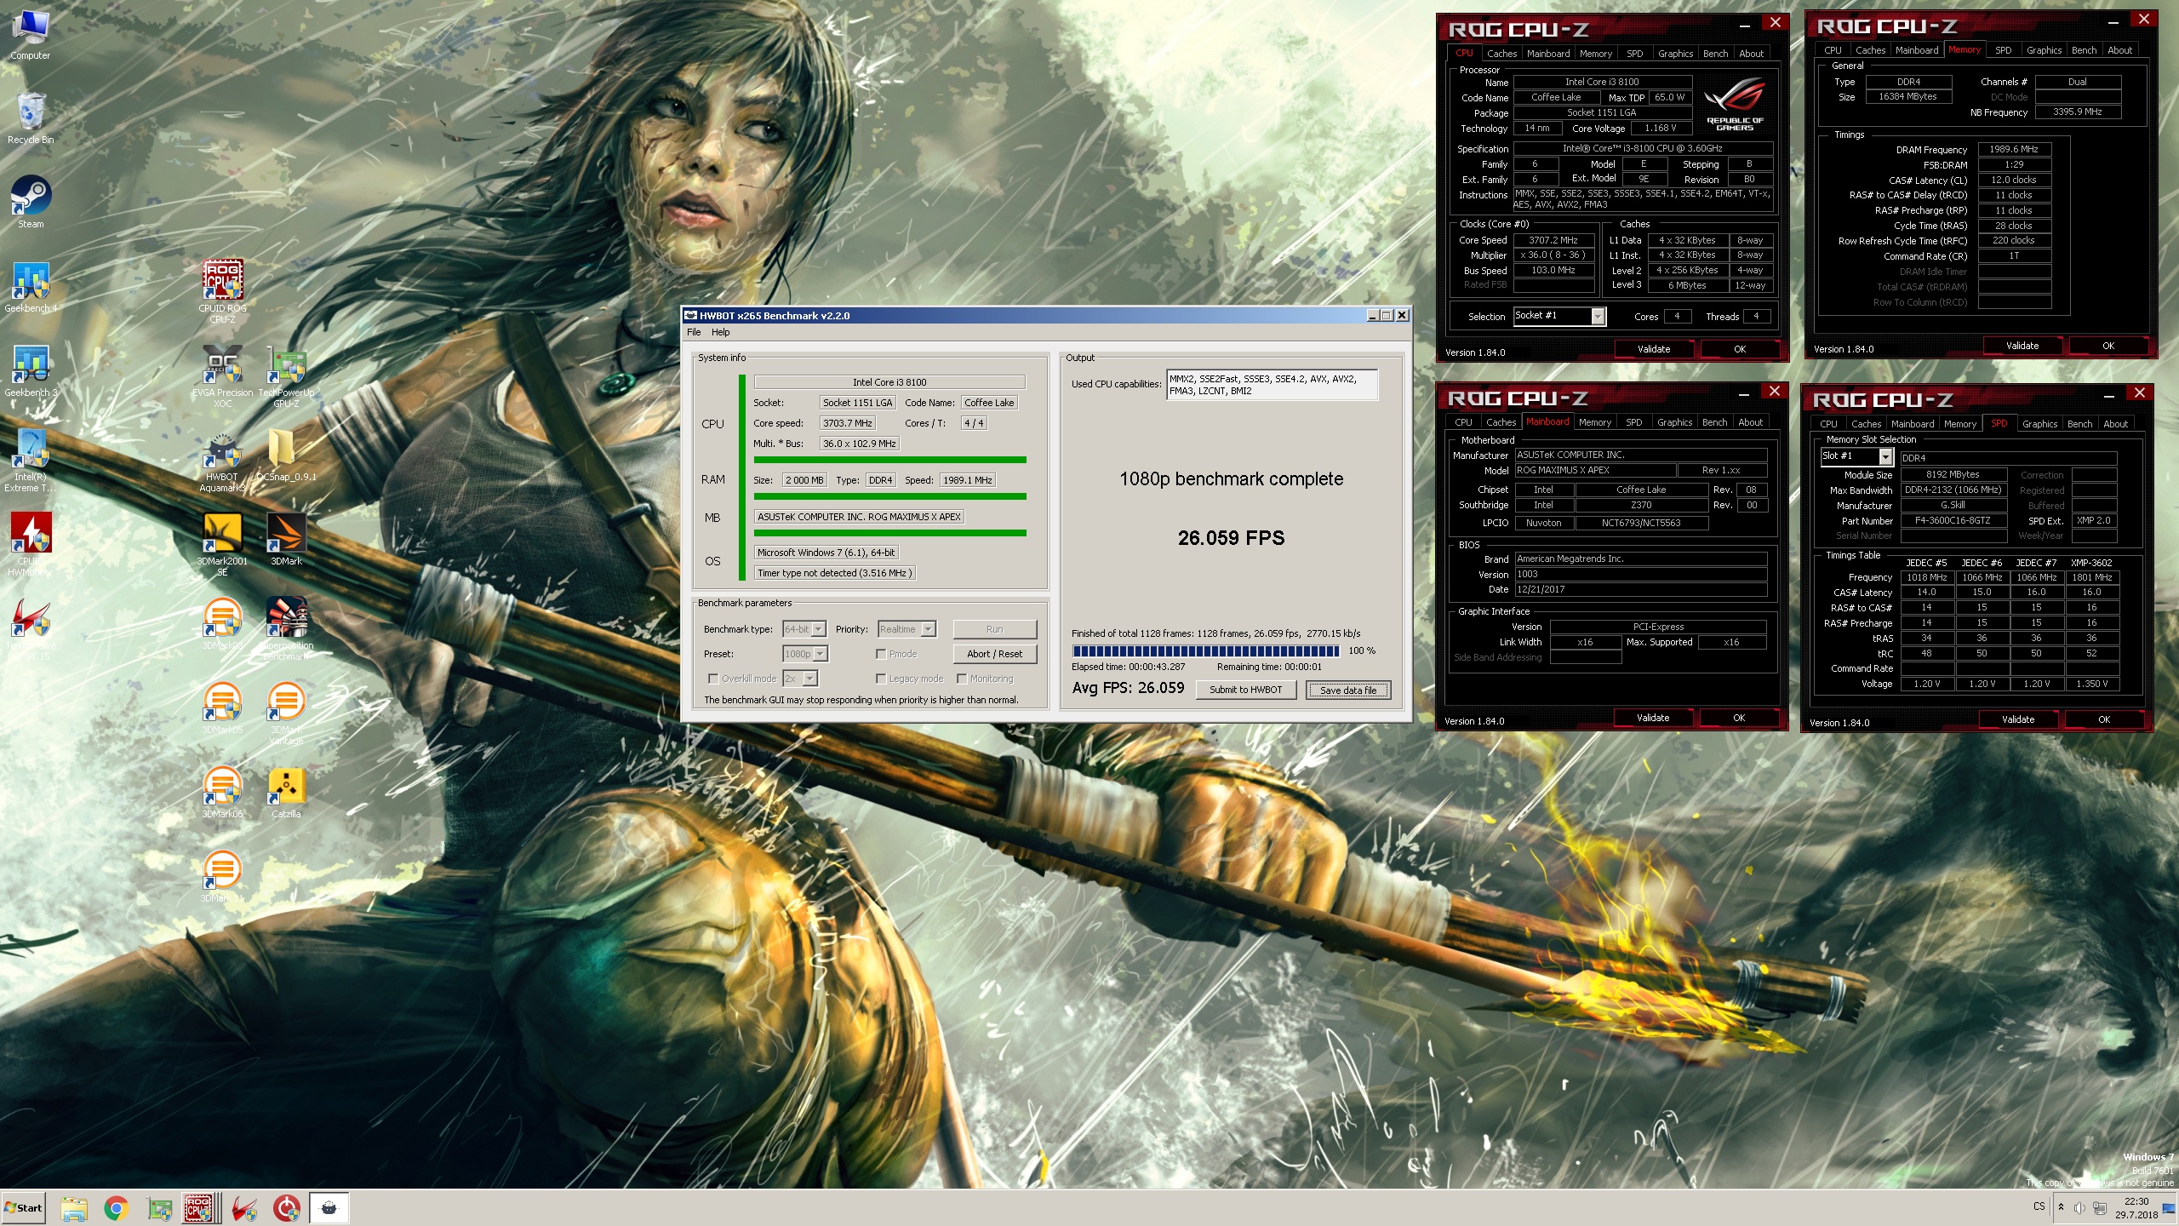
Task: Select Graphics tab in Mainboard-tab CPU-Z window
Action: pos(1674,422)
